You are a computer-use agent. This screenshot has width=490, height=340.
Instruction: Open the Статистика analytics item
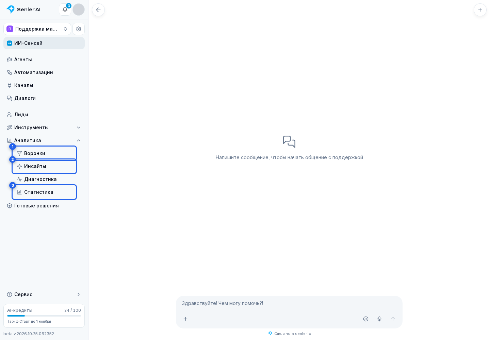44,192
